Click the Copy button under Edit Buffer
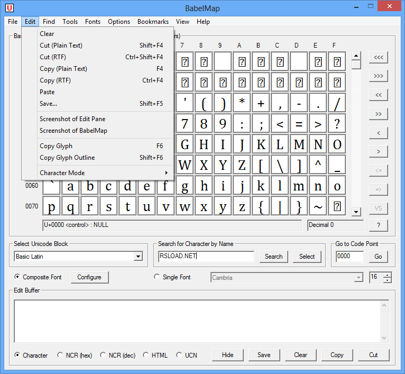Screen dimensions: 405x374 coord(337,355)
